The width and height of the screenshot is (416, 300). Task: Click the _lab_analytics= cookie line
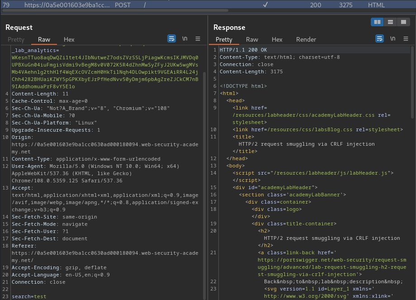click(x=35, y=50)
